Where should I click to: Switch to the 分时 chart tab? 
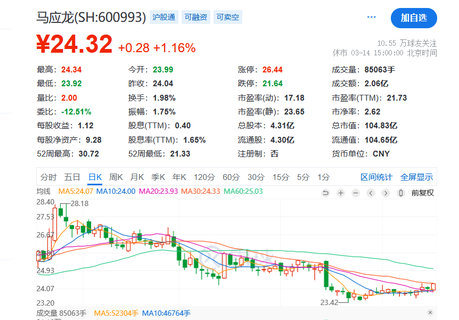pos(48,177)
